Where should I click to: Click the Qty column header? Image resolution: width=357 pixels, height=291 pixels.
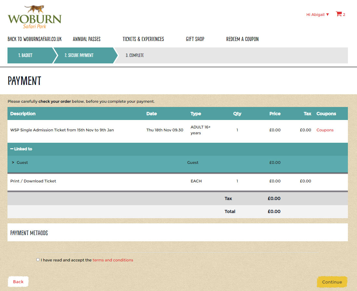237,113
